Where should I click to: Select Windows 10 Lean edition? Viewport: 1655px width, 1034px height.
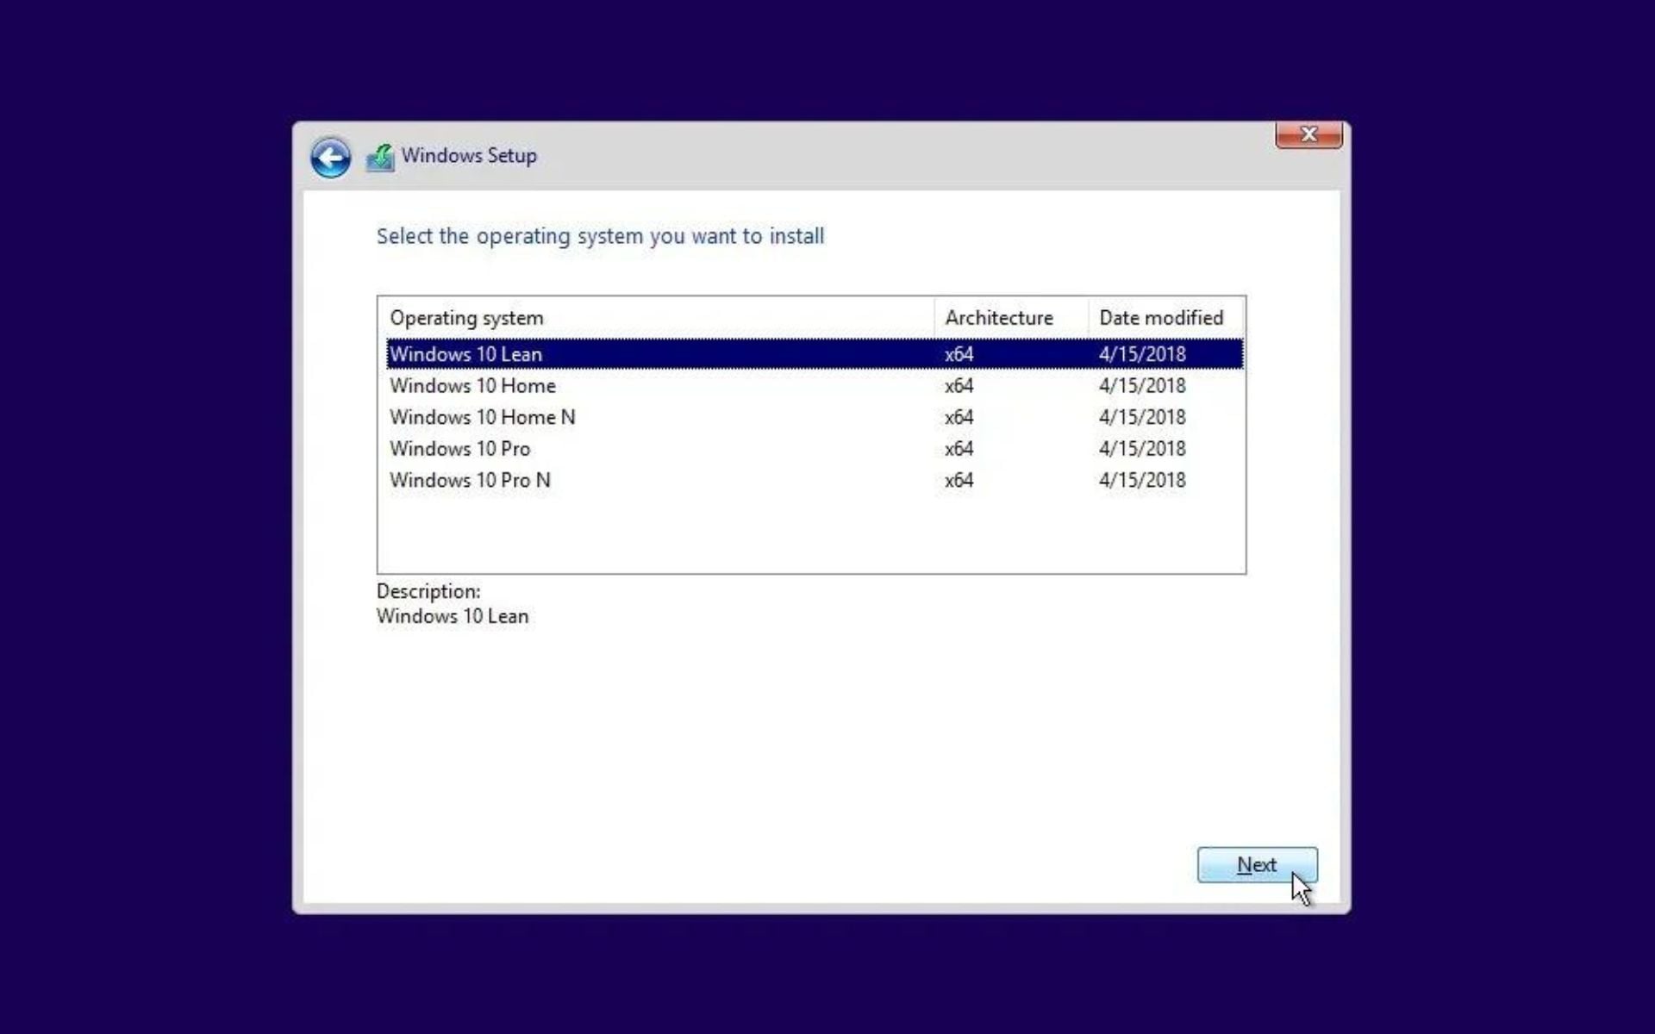(x=466, y=354)
